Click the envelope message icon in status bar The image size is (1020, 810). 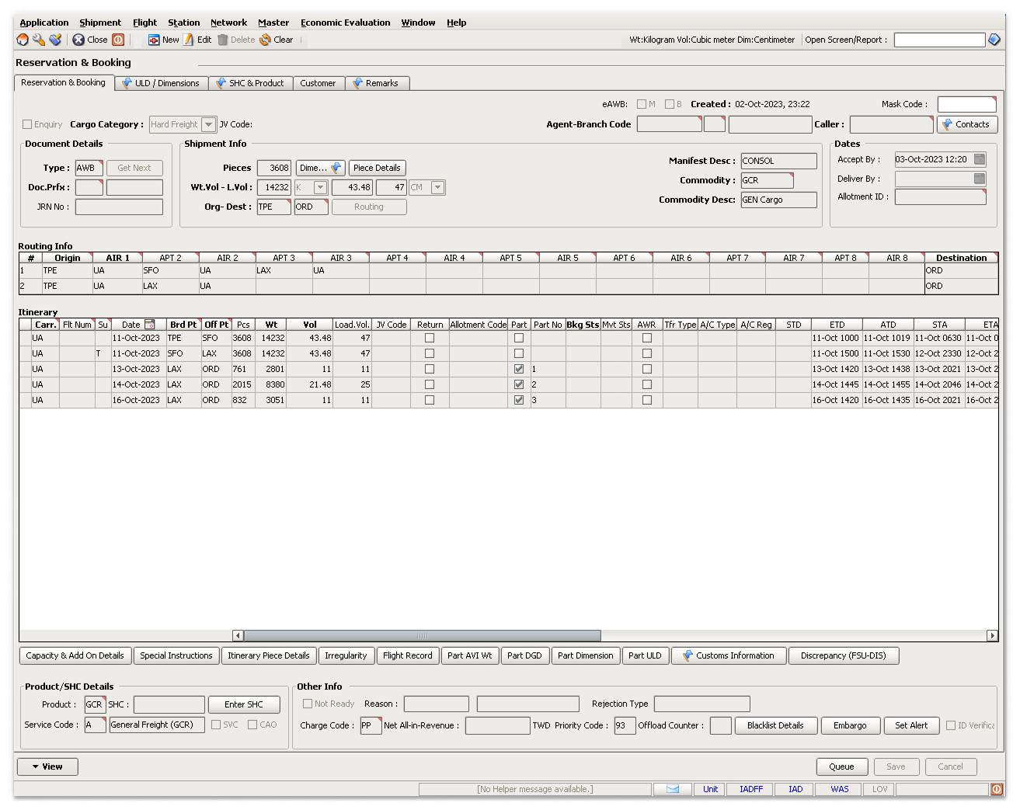pyautogui.click(x=673, y=789)
